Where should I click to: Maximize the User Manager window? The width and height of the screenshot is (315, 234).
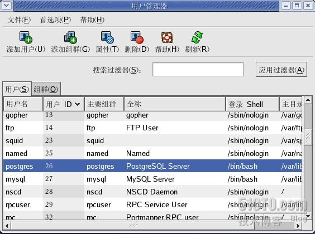297,6
